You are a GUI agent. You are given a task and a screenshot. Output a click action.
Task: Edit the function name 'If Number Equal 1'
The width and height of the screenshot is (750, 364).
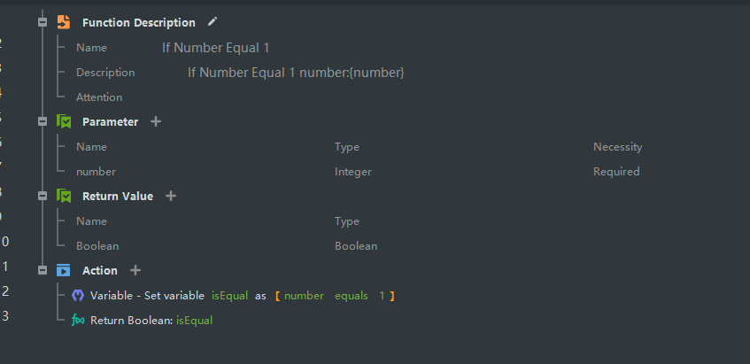click(215, 47)
